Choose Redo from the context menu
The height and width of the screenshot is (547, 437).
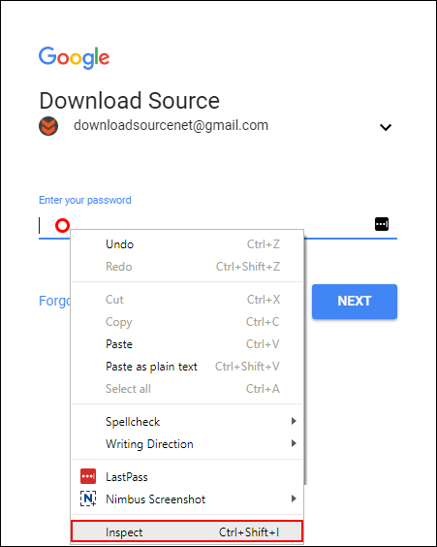click(187, 267)
